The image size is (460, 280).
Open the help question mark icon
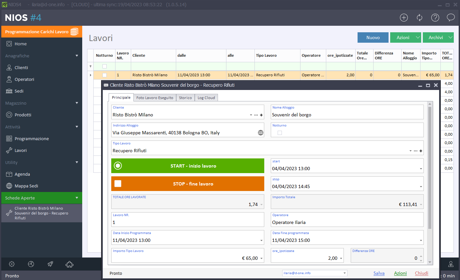(435, 18)
